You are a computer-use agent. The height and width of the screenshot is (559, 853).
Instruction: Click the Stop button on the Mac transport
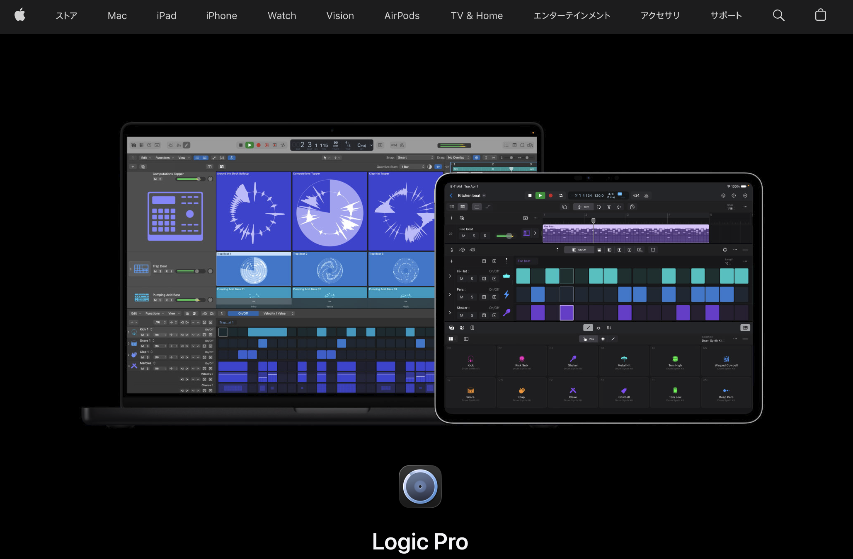(241, 145)
